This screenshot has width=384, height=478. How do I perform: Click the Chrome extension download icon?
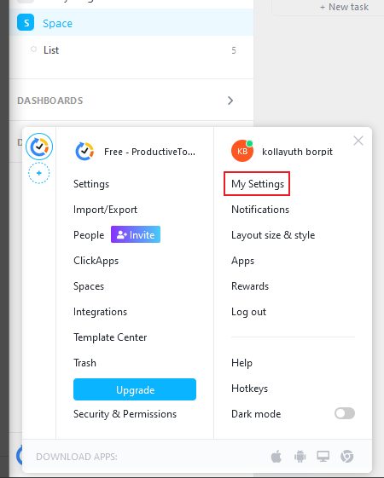click(346, 457)
